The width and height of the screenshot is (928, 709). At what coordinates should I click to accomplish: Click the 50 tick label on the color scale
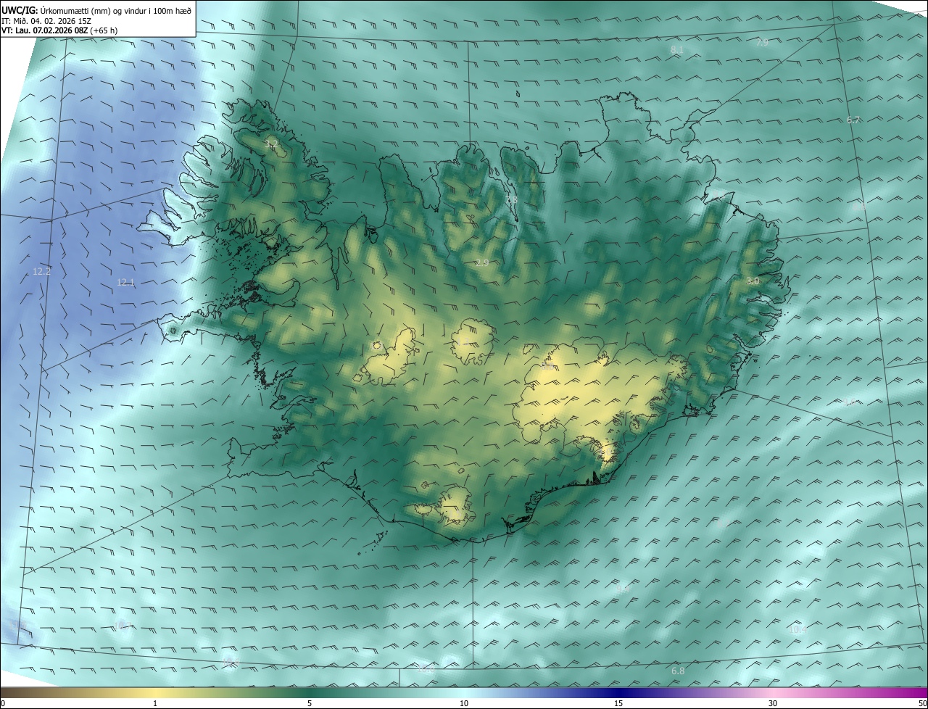(x=922, y=703)
